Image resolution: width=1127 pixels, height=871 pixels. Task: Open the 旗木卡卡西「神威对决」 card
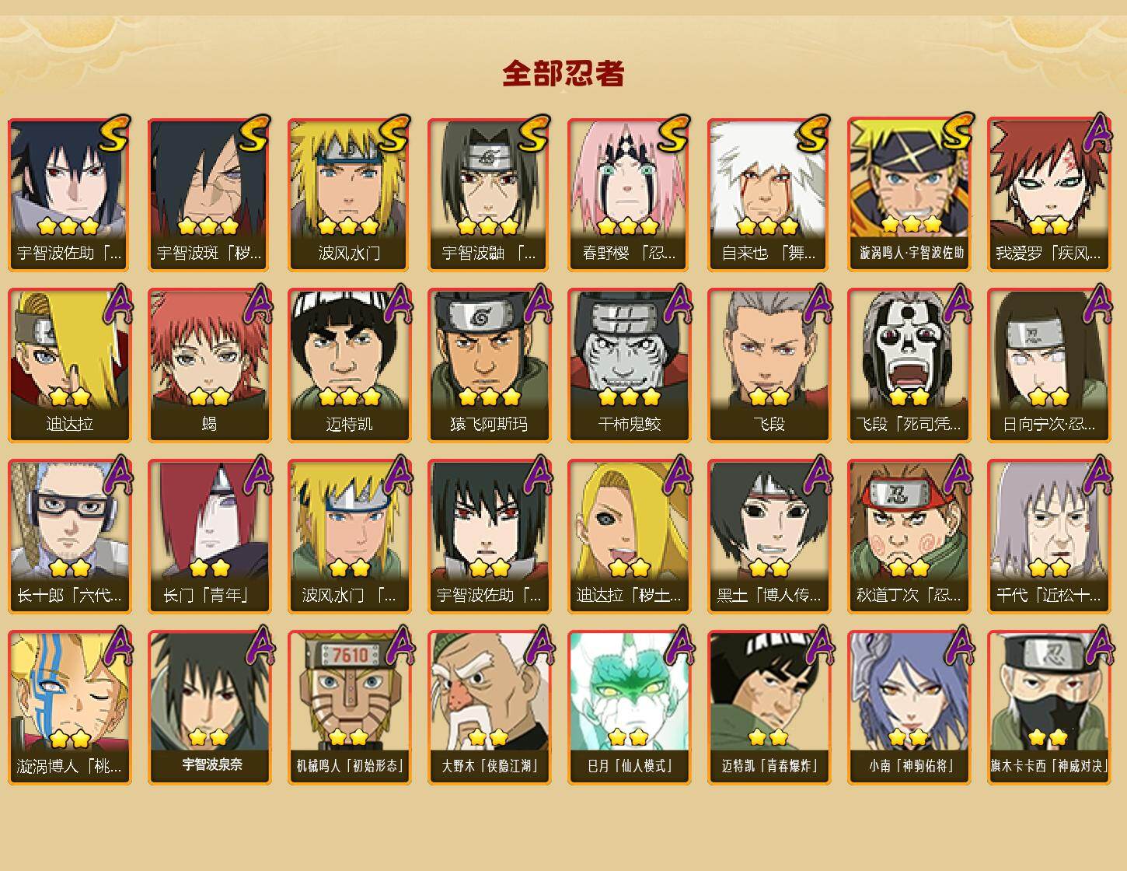pos(1048,708)
